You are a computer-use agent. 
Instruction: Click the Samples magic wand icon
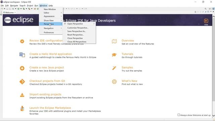[x=114, y=68]
